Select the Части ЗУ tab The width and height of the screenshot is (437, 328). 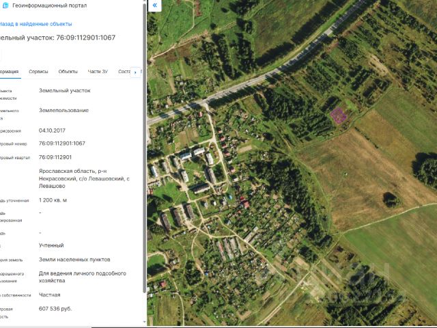tap(98, 72)
